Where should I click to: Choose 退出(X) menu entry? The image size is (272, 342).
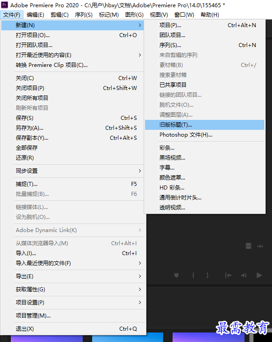click(x=73, y=329)
